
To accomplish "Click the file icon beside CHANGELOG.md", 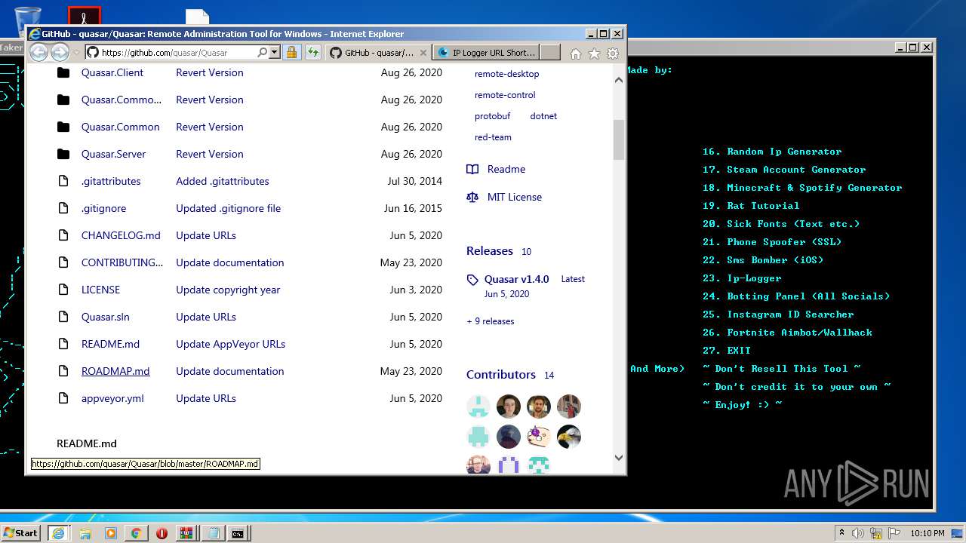I will click(63, 235).
